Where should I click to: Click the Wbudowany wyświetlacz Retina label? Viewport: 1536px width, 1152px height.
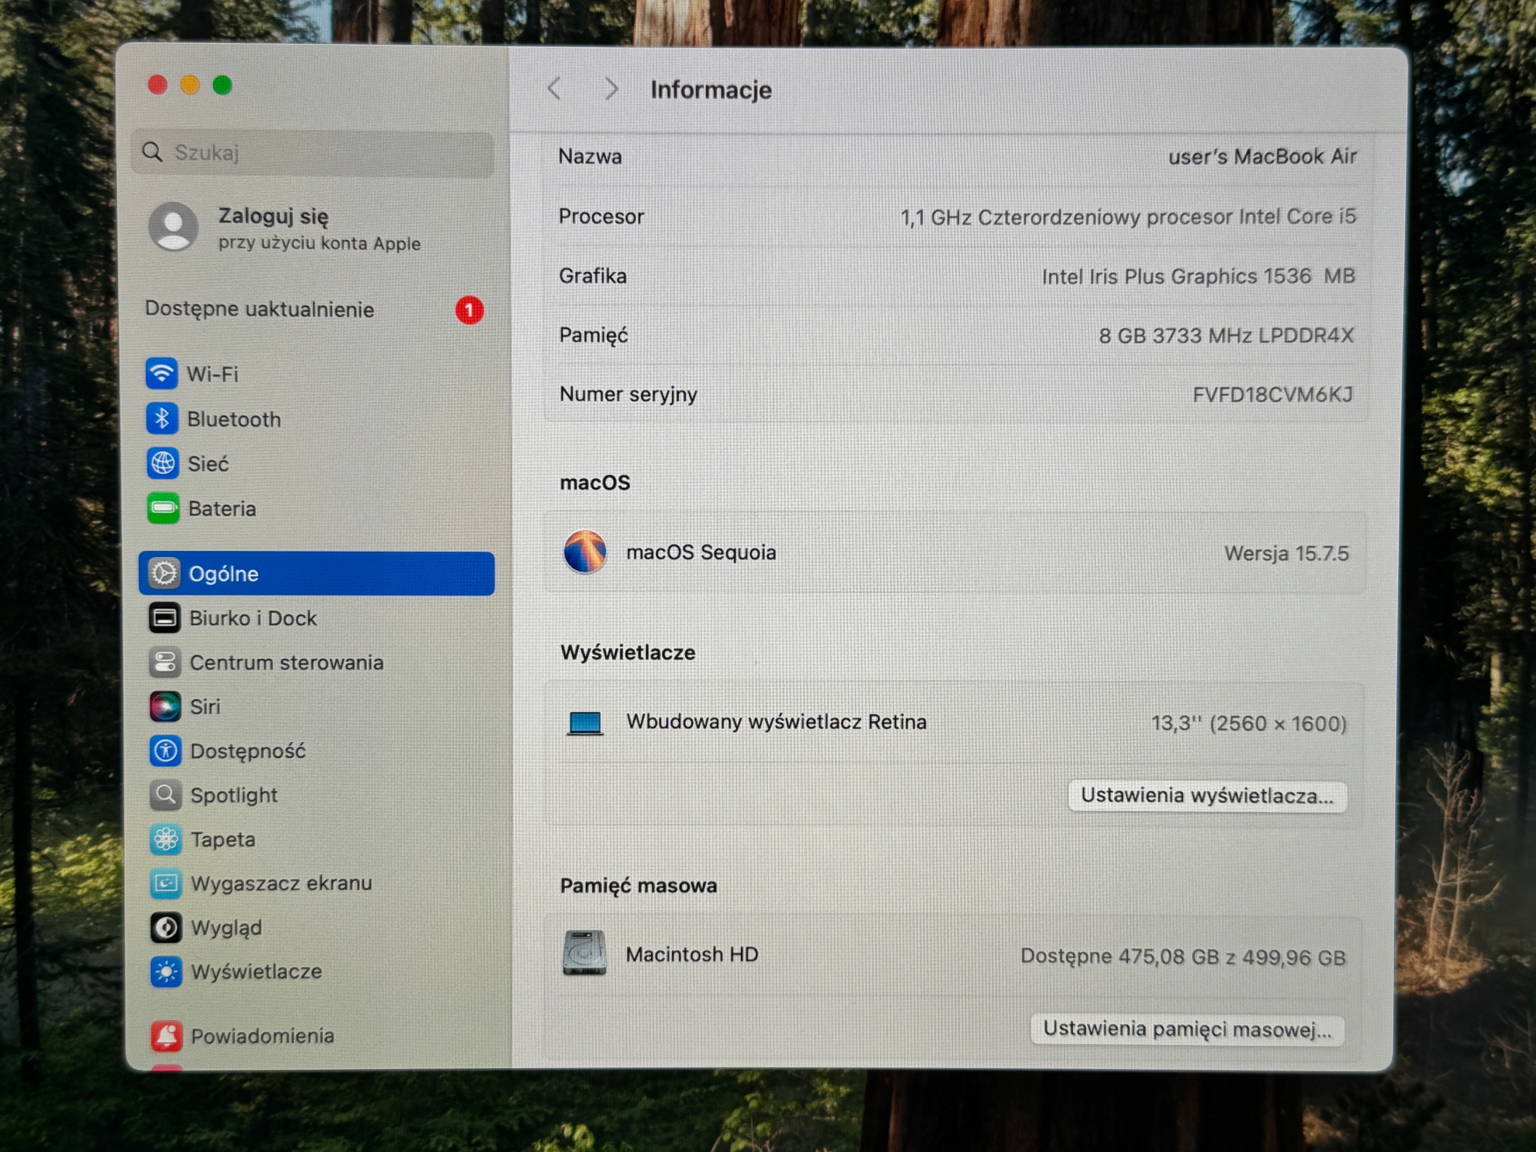click(x=776, y=722)
